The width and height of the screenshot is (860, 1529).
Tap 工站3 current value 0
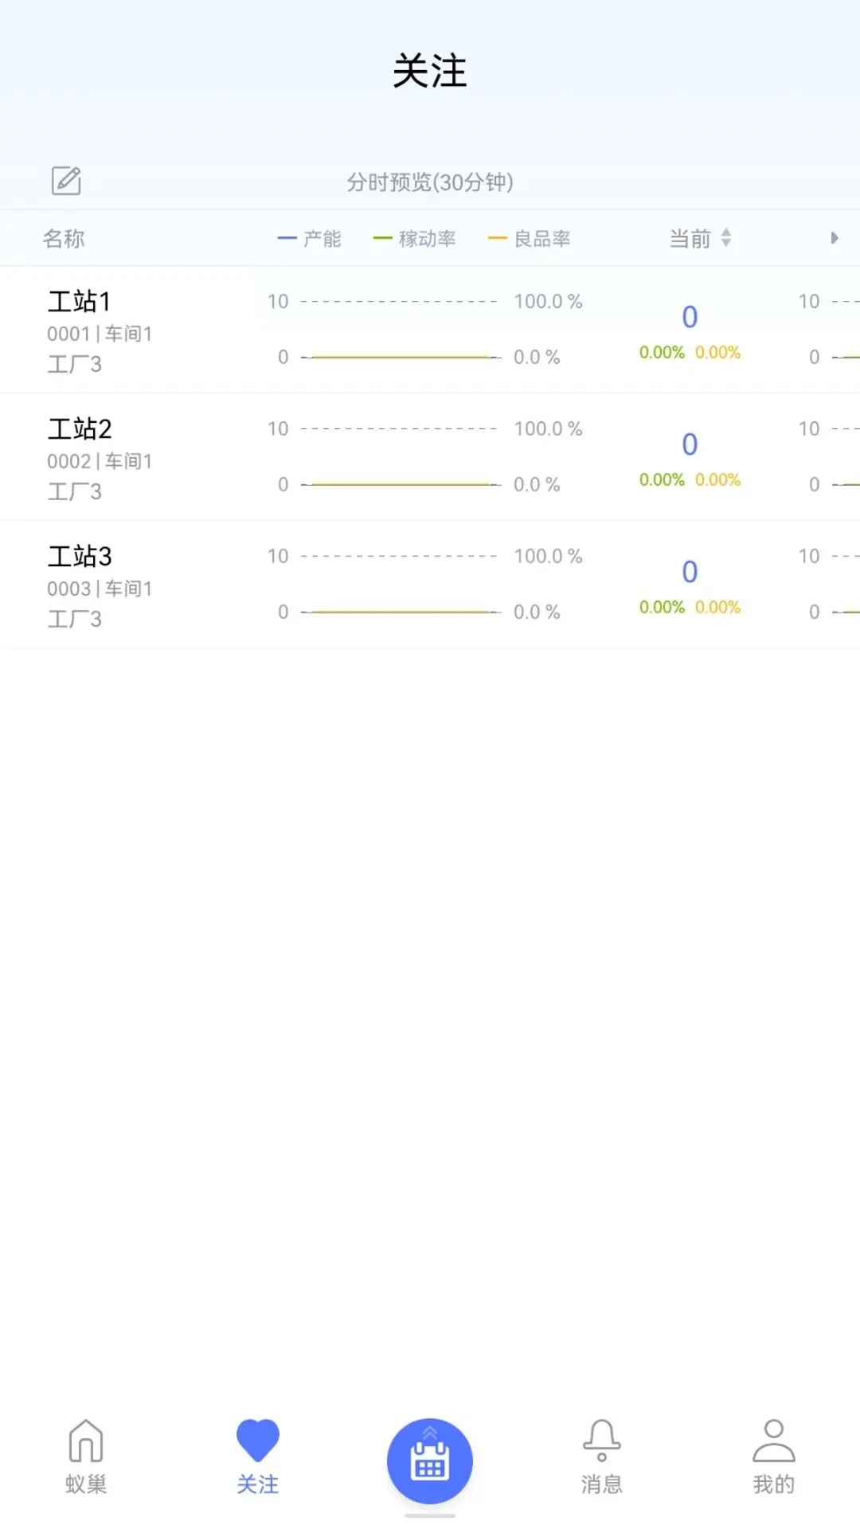click(x=690, y=572)
